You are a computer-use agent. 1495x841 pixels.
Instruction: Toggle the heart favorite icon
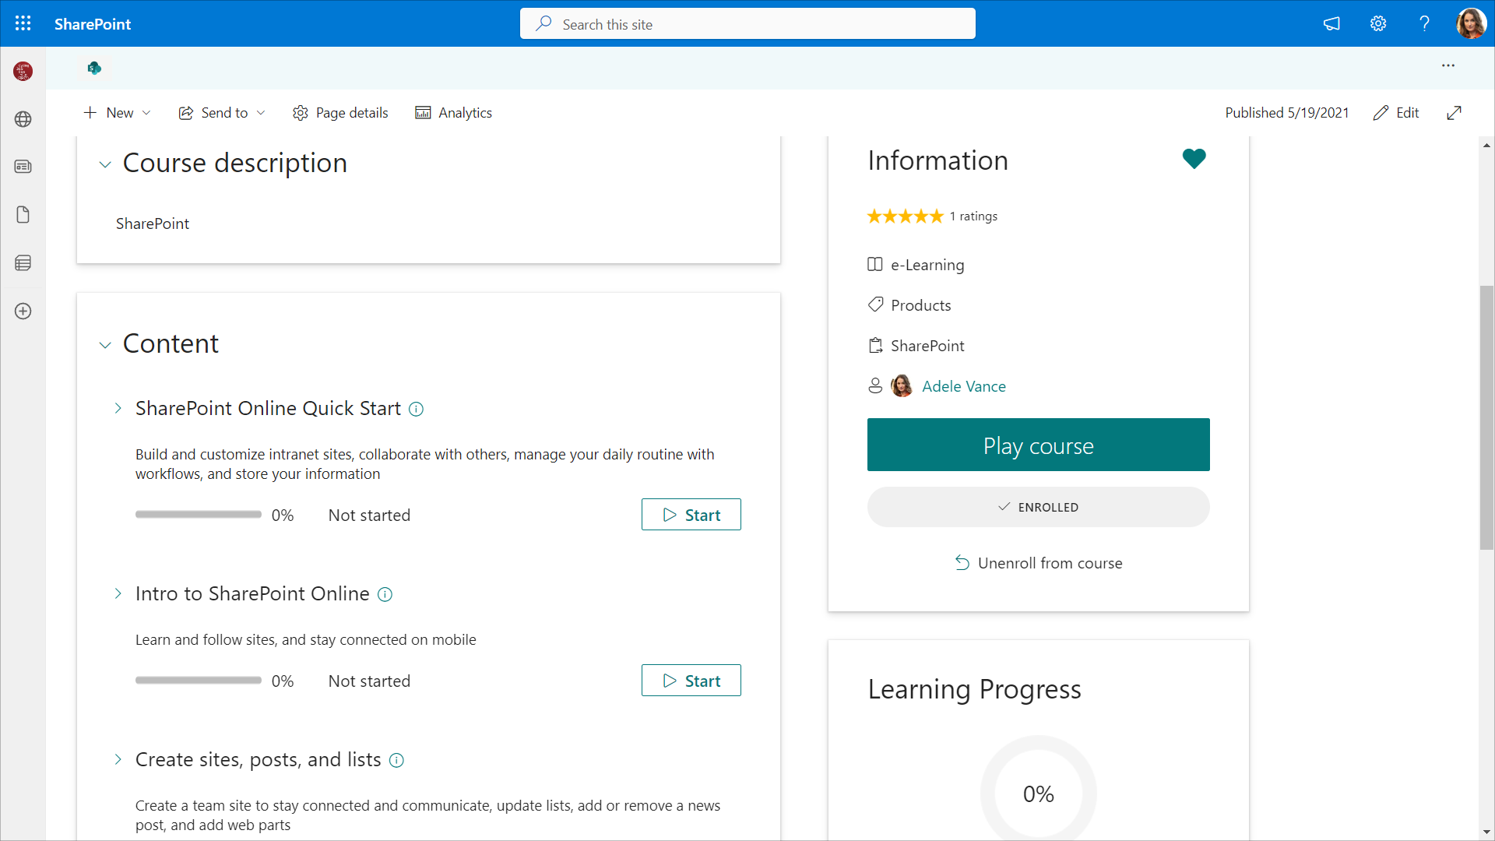(1194, 159)
